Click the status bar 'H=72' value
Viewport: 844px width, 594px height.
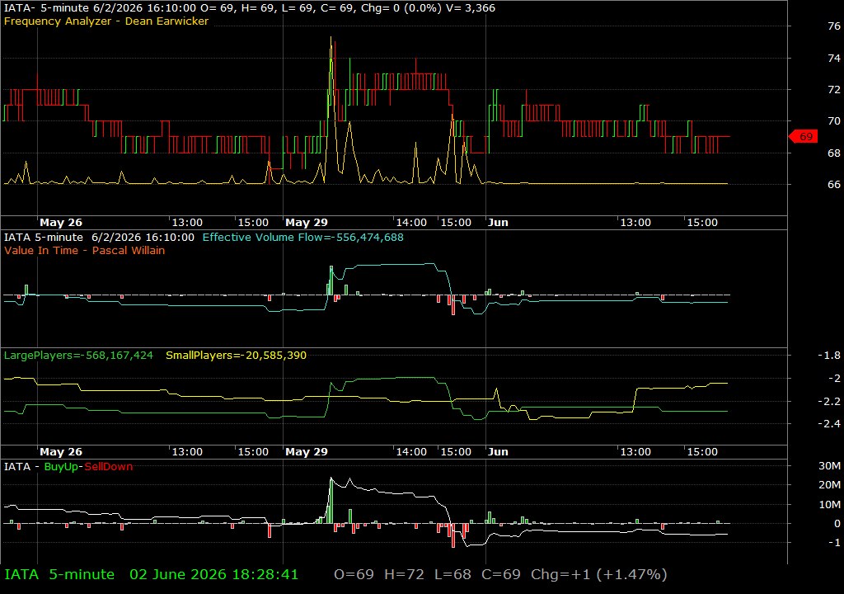[x=404, y=574]
